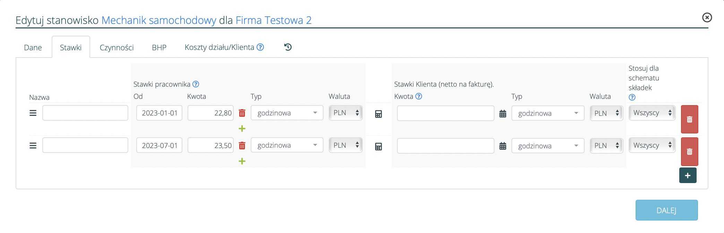Open client rate calendar icon in first row
The width and height of the screenshot is (724, 233).
502,114
